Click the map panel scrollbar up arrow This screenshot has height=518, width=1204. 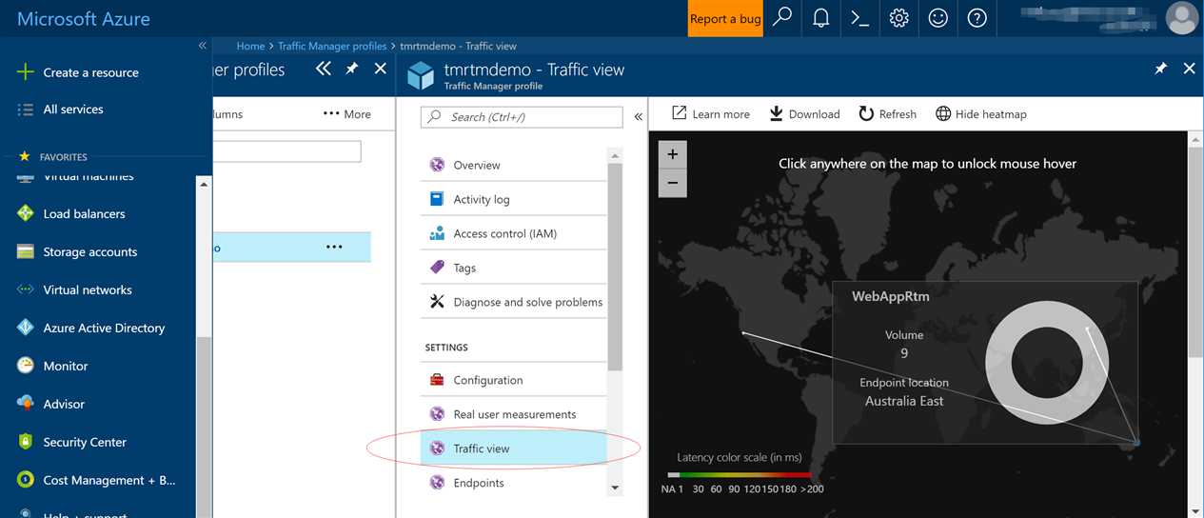(1195, 139)
